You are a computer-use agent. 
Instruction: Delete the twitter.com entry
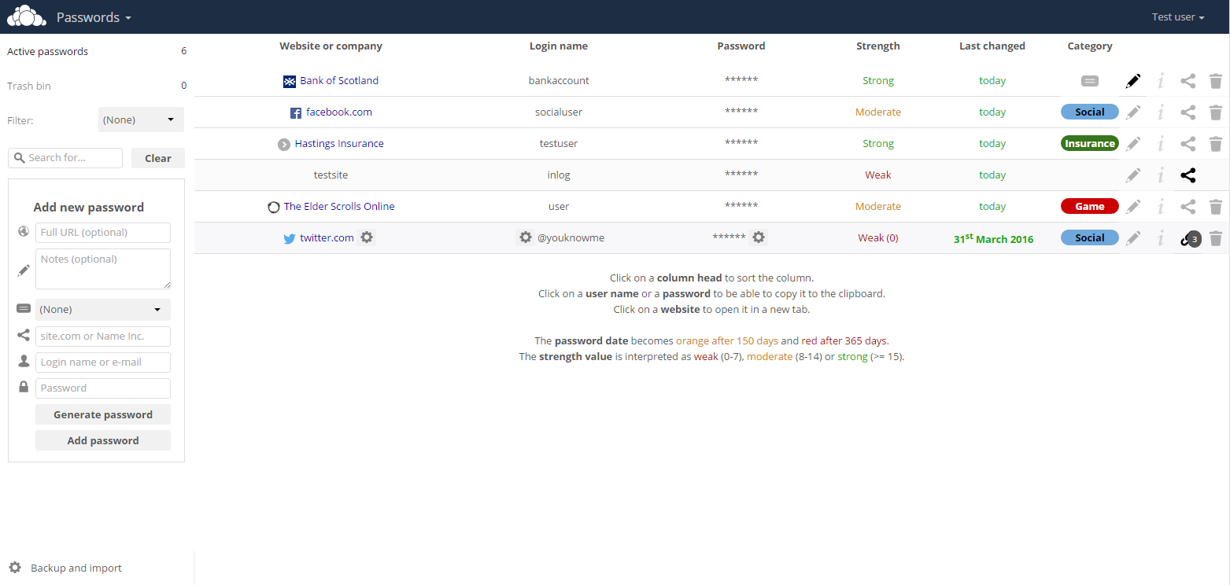pyautogui.click(x=1216, y=237)
